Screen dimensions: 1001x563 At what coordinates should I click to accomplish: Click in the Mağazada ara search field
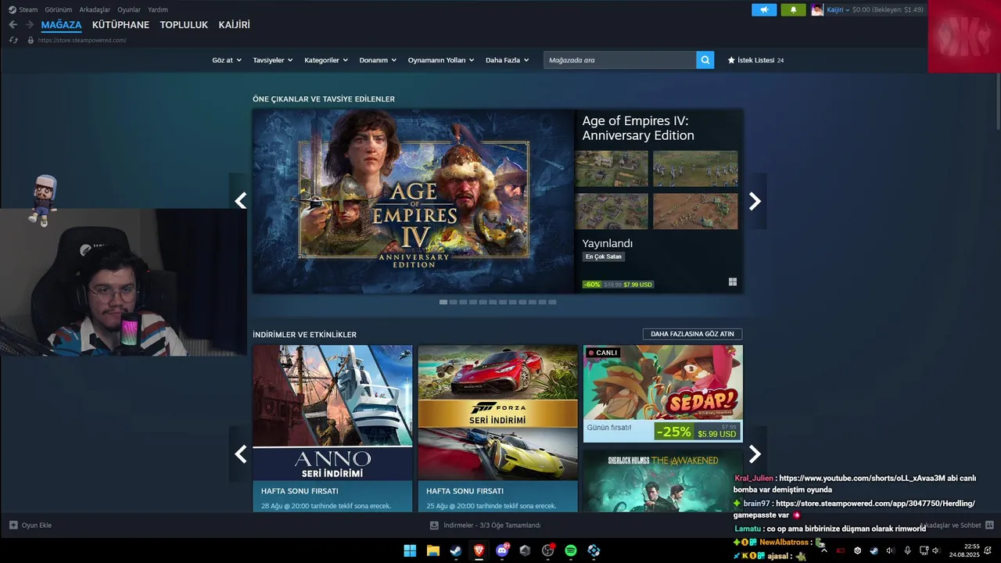(x=620, y=60)
